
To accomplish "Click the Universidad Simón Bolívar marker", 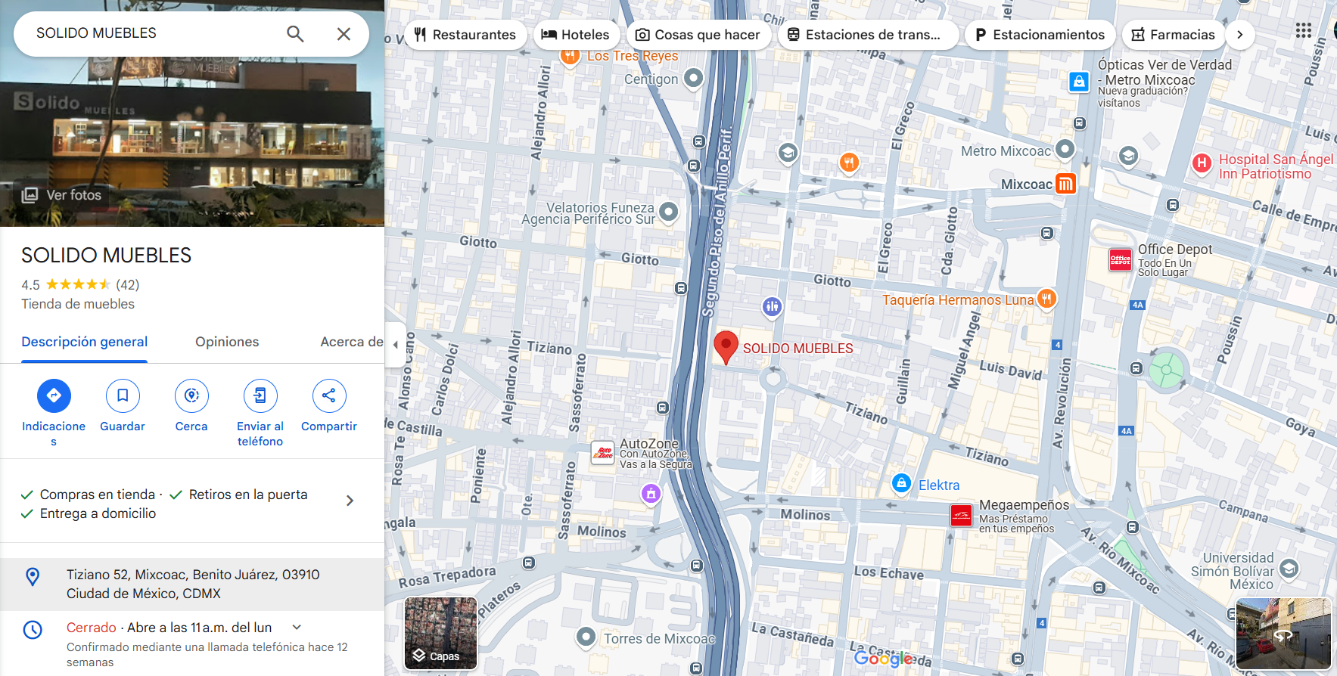I will click(1289, 568).
